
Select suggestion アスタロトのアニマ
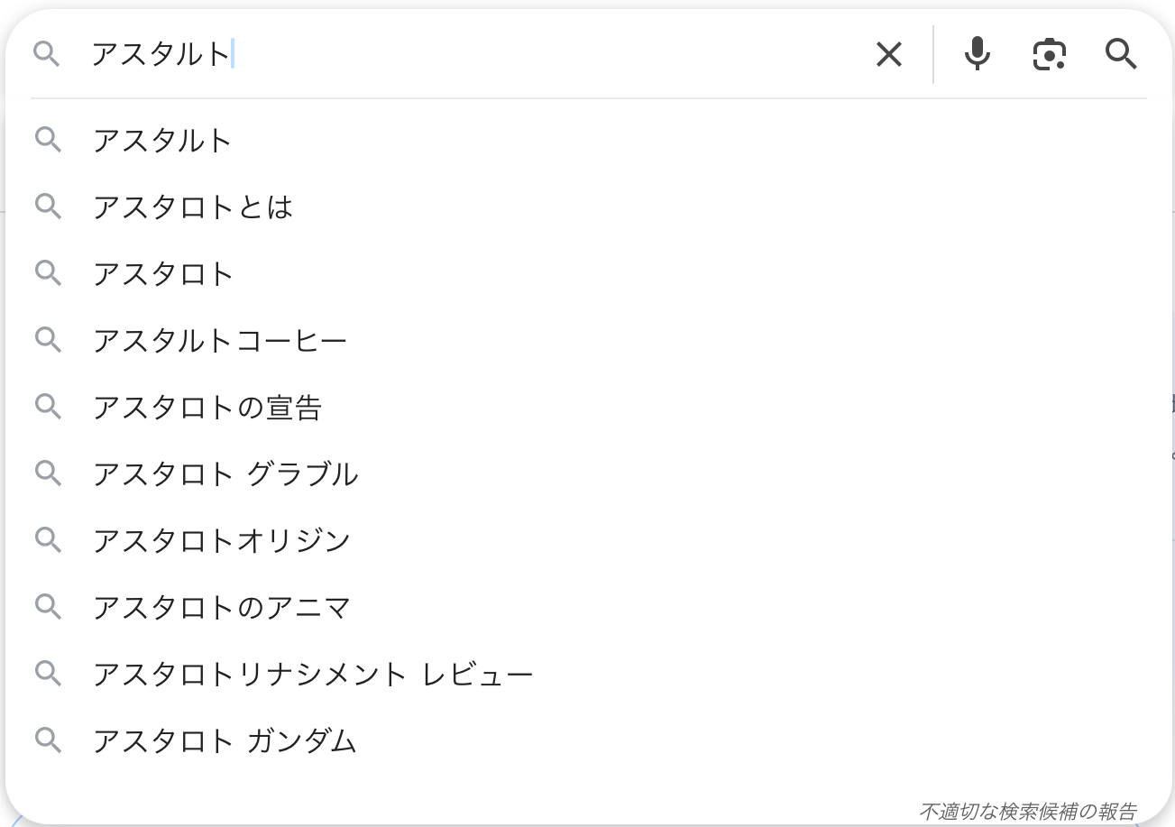pyautogui.click(x=222, y=608)
